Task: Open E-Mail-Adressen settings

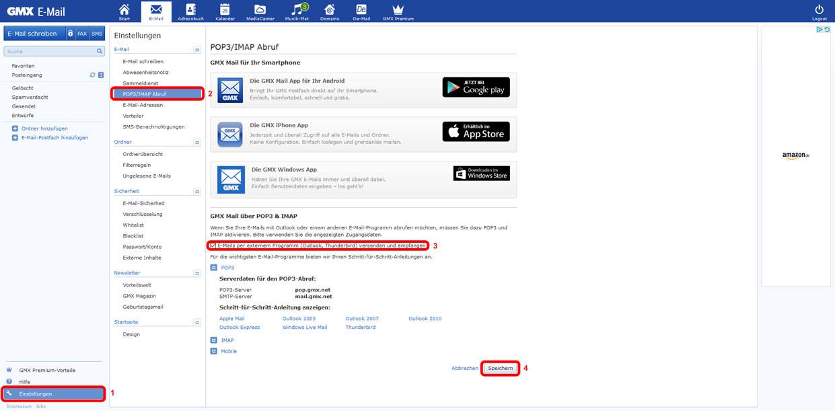Action: click(x=143, y=105)
